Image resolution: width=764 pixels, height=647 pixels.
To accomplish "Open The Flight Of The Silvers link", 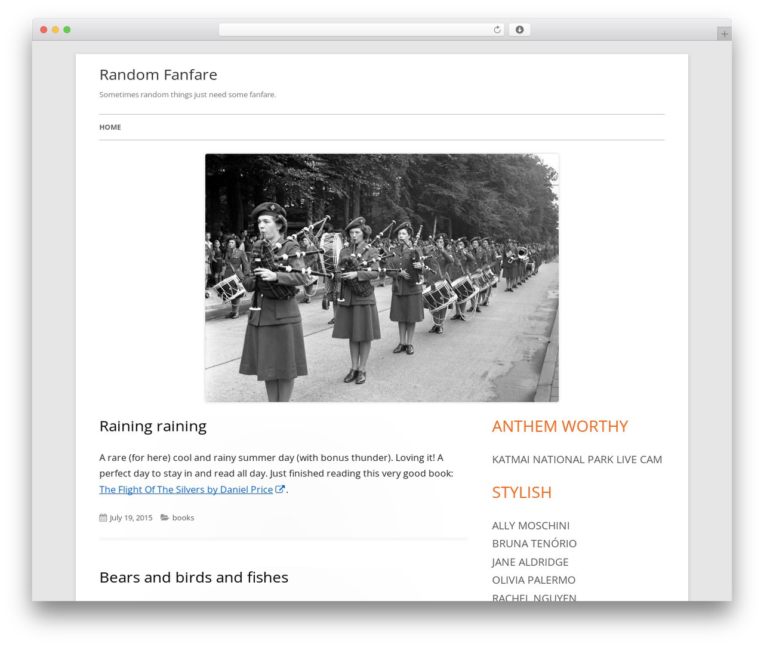I will coord(186,489).
